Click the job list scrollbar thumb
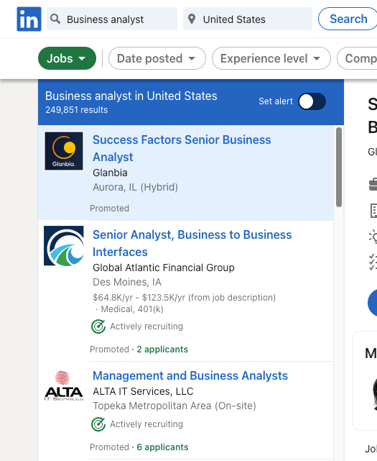The image size is (377, 461). [x=339, y=167]
